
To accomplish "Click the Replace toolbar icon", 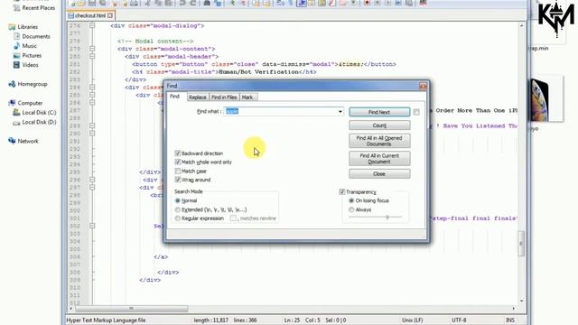I will pos(218,3).
